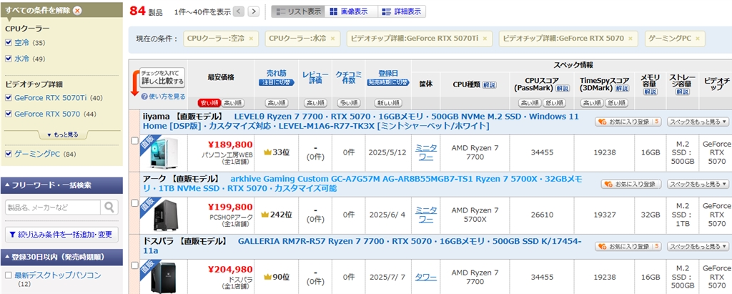Uncheck the ゲーミングPC checkbox
732x294 pixels.
pyautogui.click(x=7, y=154)
